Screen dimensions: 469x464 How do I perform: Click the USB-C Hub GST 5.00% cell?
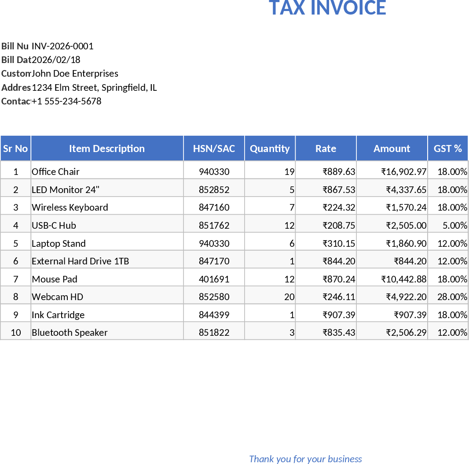447,225
